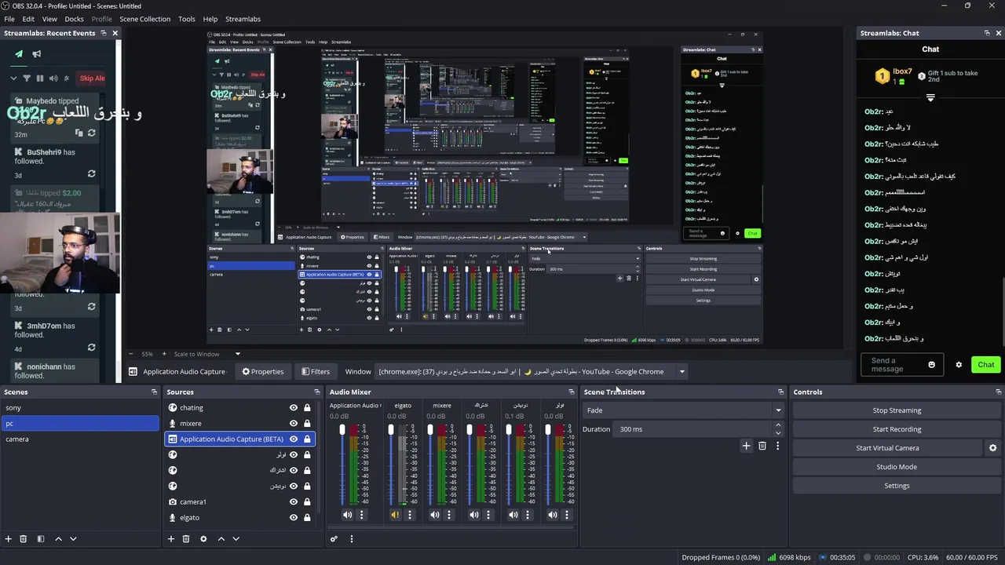
Task: Hide the chating source
Action: [x=294, y=407]
